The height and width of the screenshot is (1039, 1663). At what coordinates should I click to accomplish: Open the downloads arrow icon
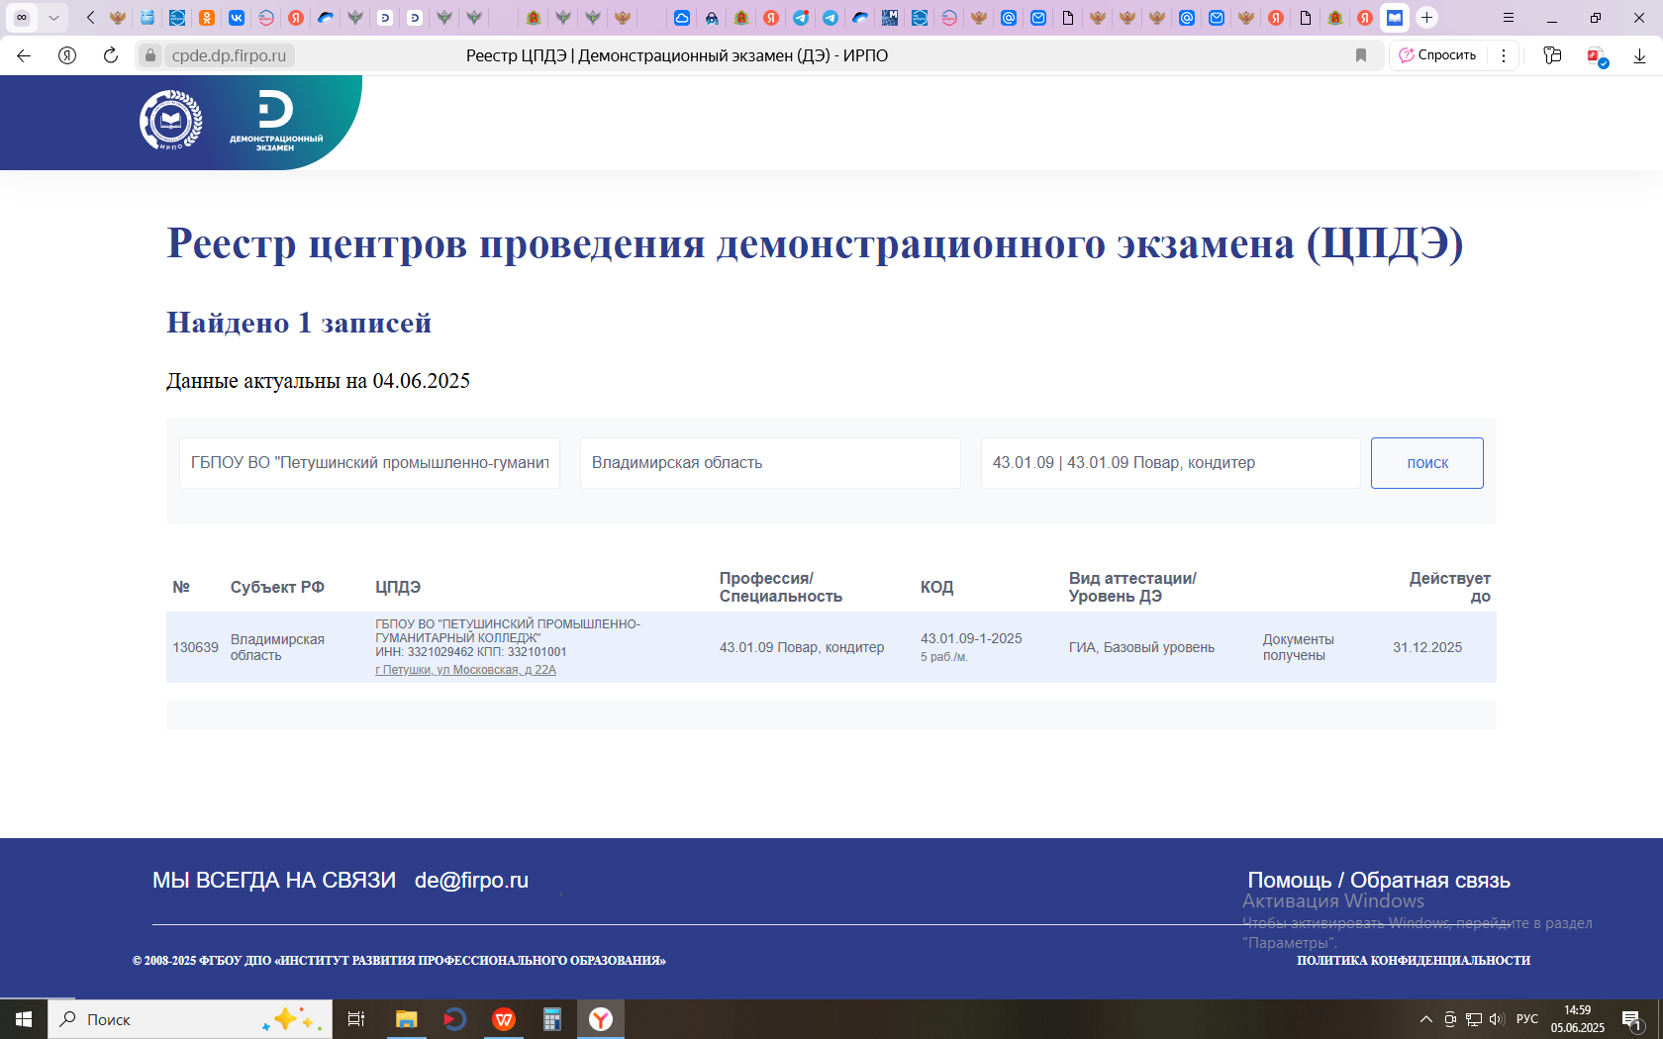click(1639, 55)
